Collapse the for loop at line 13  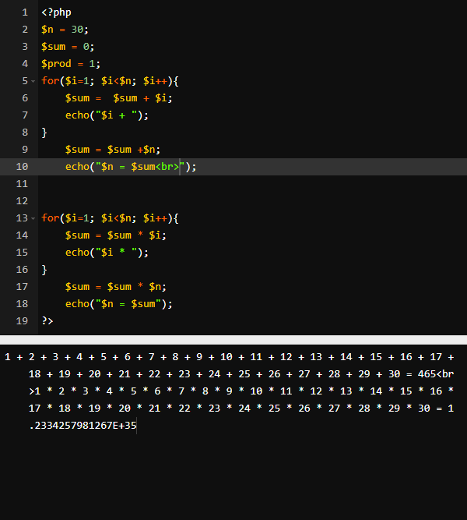[33, 218]
